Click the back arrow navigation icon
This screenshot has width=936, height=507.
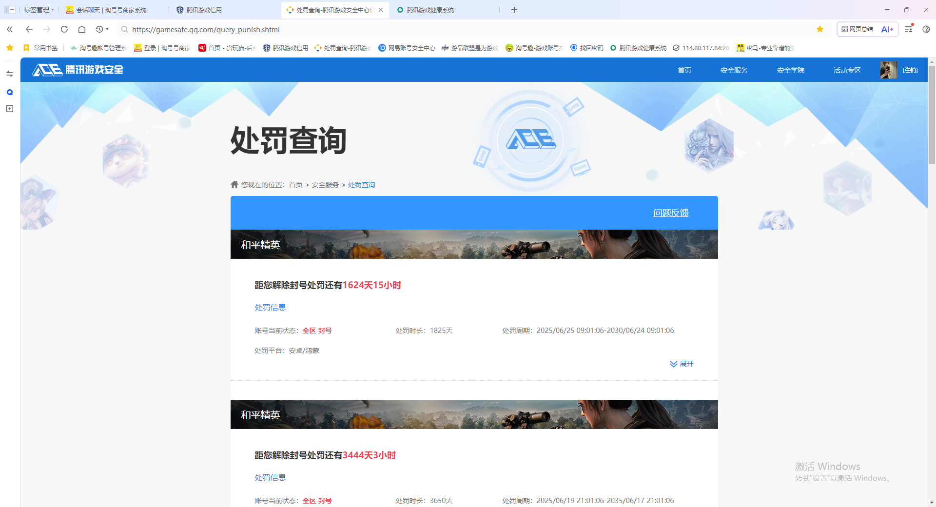29,29
